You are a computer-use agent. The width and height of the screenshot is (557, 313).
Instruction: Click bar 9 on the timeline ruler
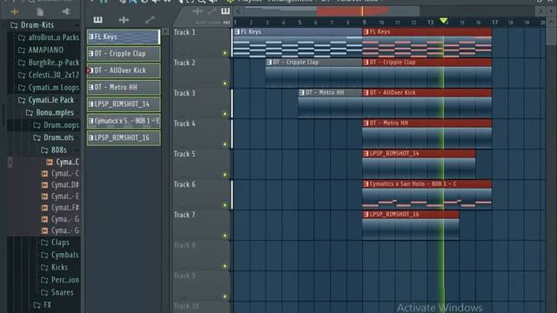(x=364, y=23)
